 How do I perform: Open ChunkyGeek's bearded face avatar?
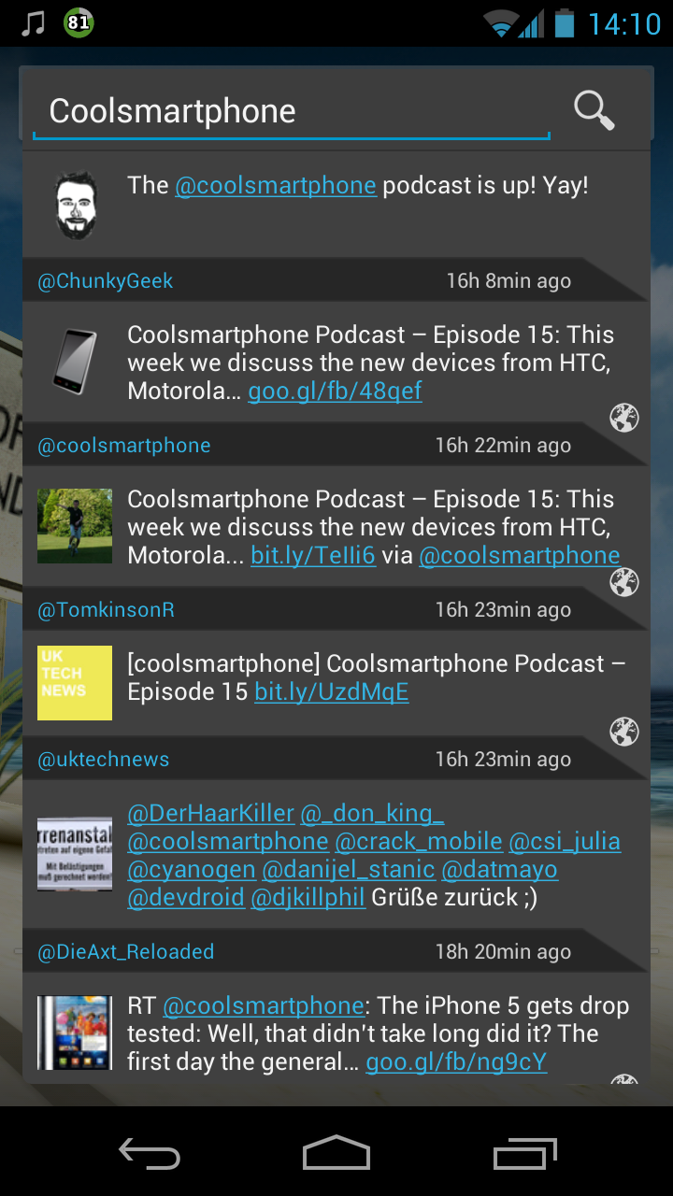75,206
